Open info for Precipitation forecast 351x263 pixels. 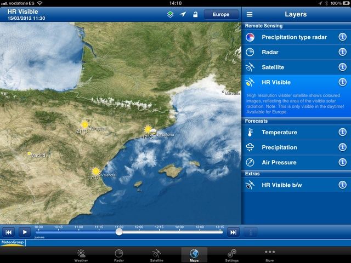point(343,147)
